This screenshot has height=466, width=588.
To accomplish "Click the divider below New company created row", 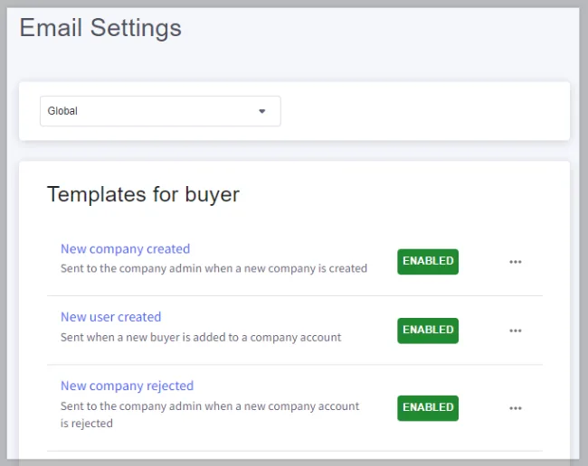I will (295, 295).
